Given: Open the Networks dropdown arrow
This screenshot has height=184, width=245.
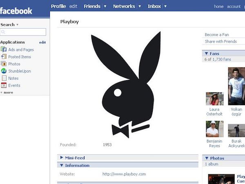Looking at the screenshot, I should (140, 6).
